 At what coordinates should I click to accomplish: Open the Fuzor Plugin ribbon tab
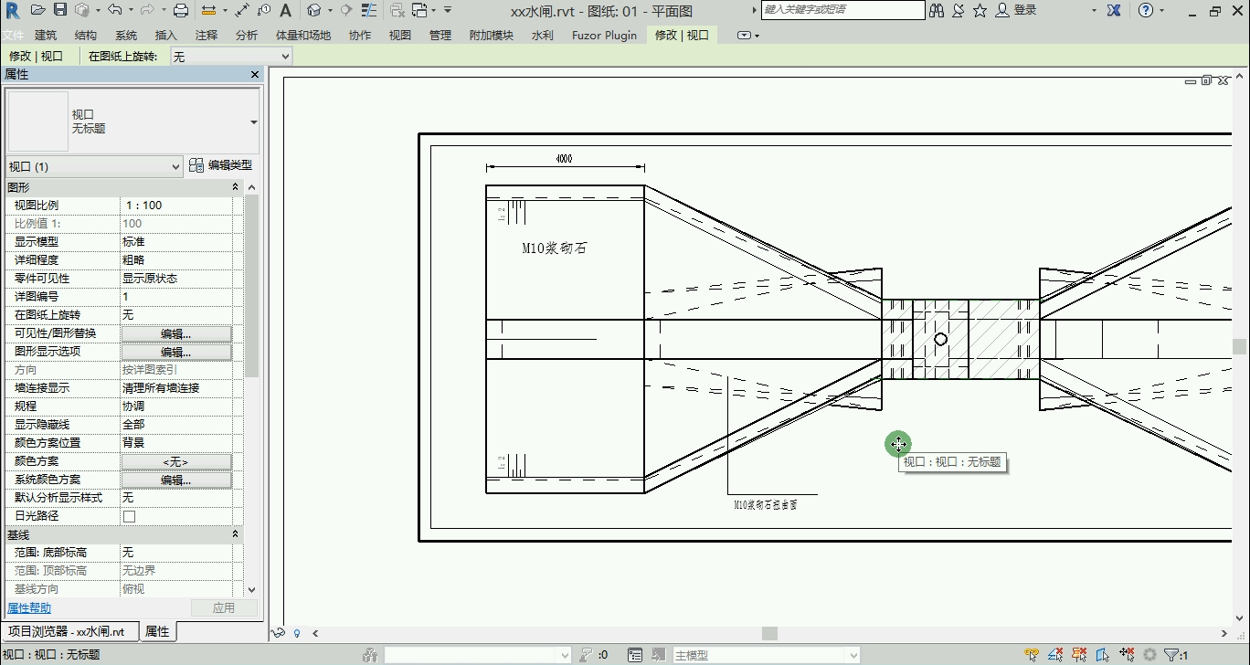click(x=604, y=36)
